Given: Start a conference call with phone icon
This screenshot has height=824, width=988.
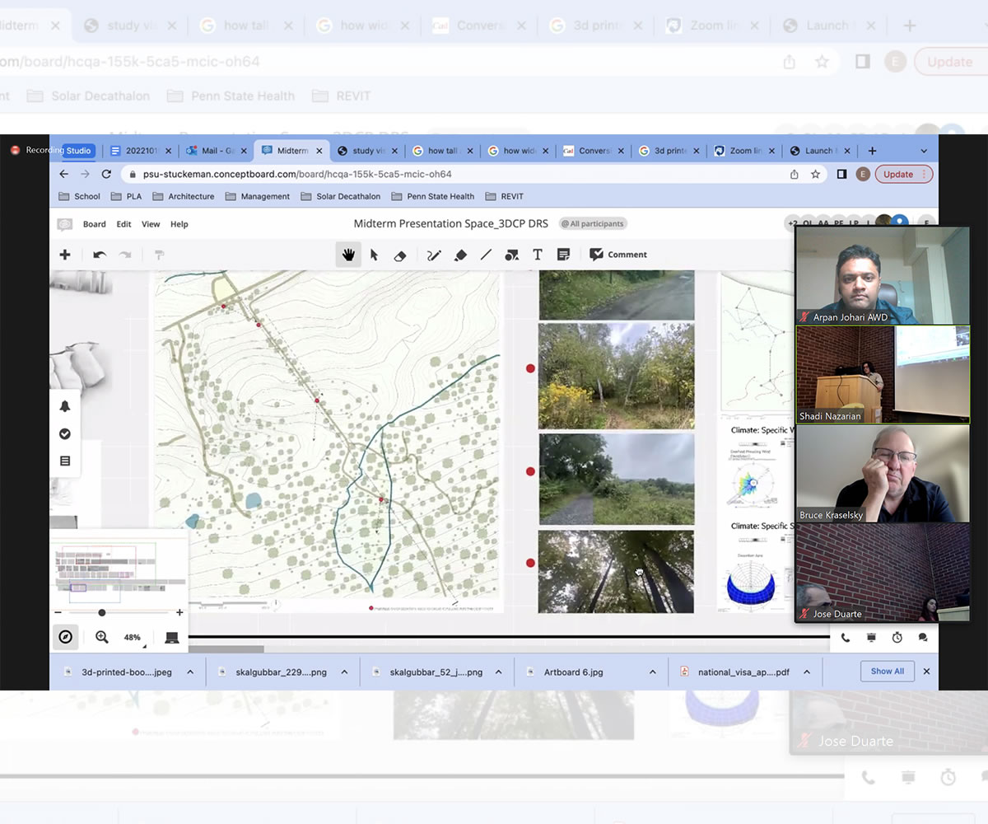Looking at the screenshot, I should pos(846,638).
